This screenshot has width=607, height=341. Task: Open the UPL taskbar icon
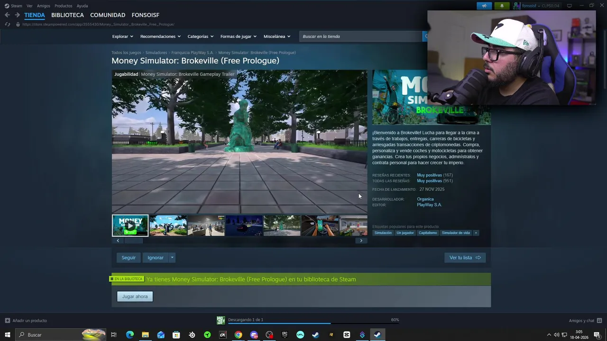pyautogui.click(x=300, y=335)
